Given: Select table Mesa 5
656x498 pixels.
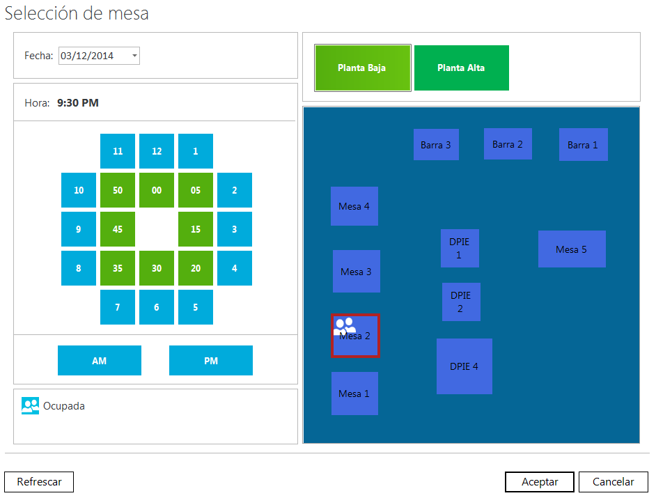Looking at the screenshot, I should [x=571, y=249].
